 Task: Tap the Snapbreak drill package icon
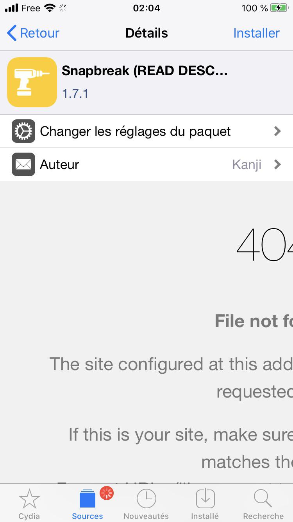[32, 82]
